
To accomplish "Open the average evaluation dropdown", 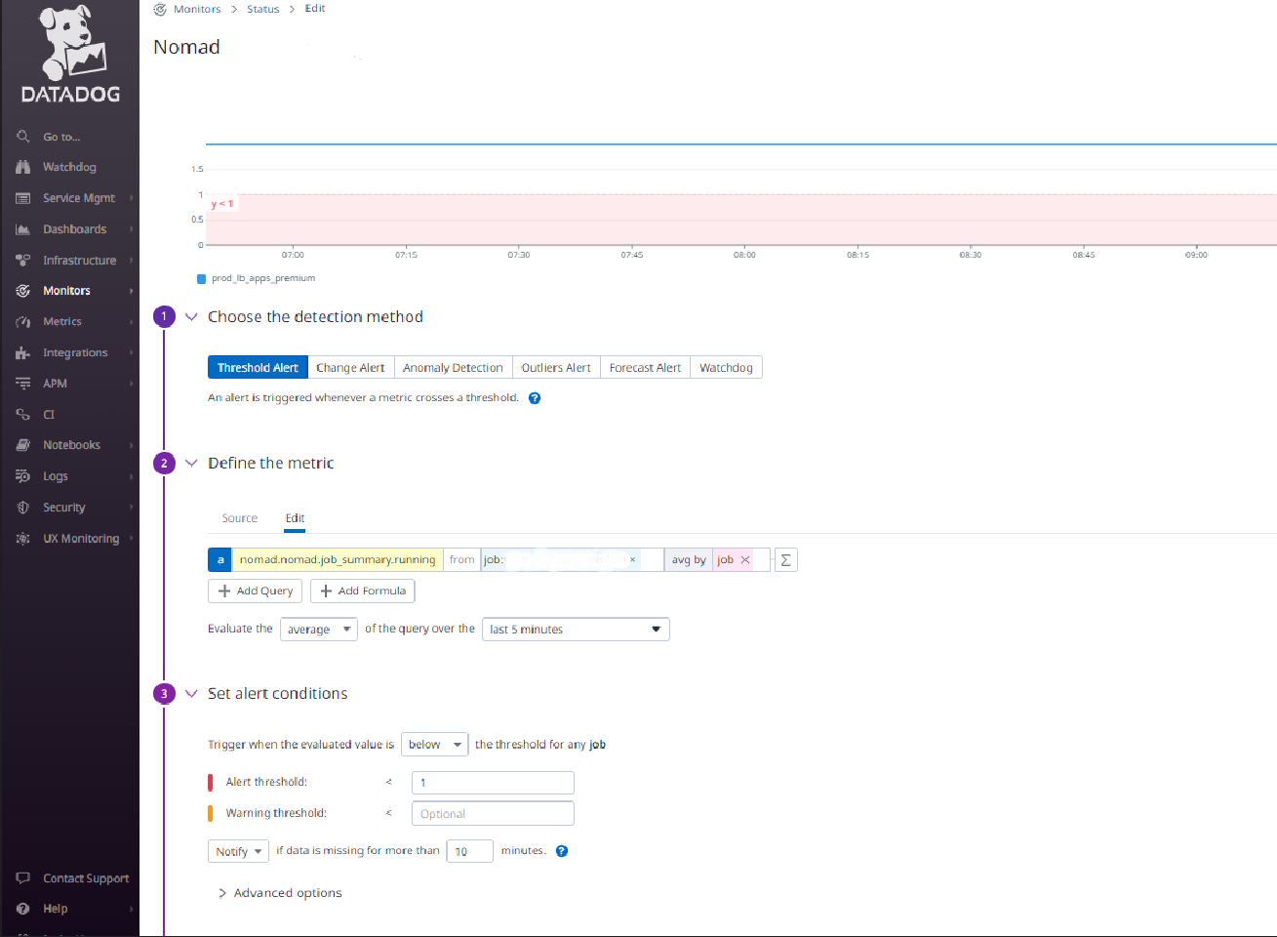I will pyautogui.click(x=319, y=630).
